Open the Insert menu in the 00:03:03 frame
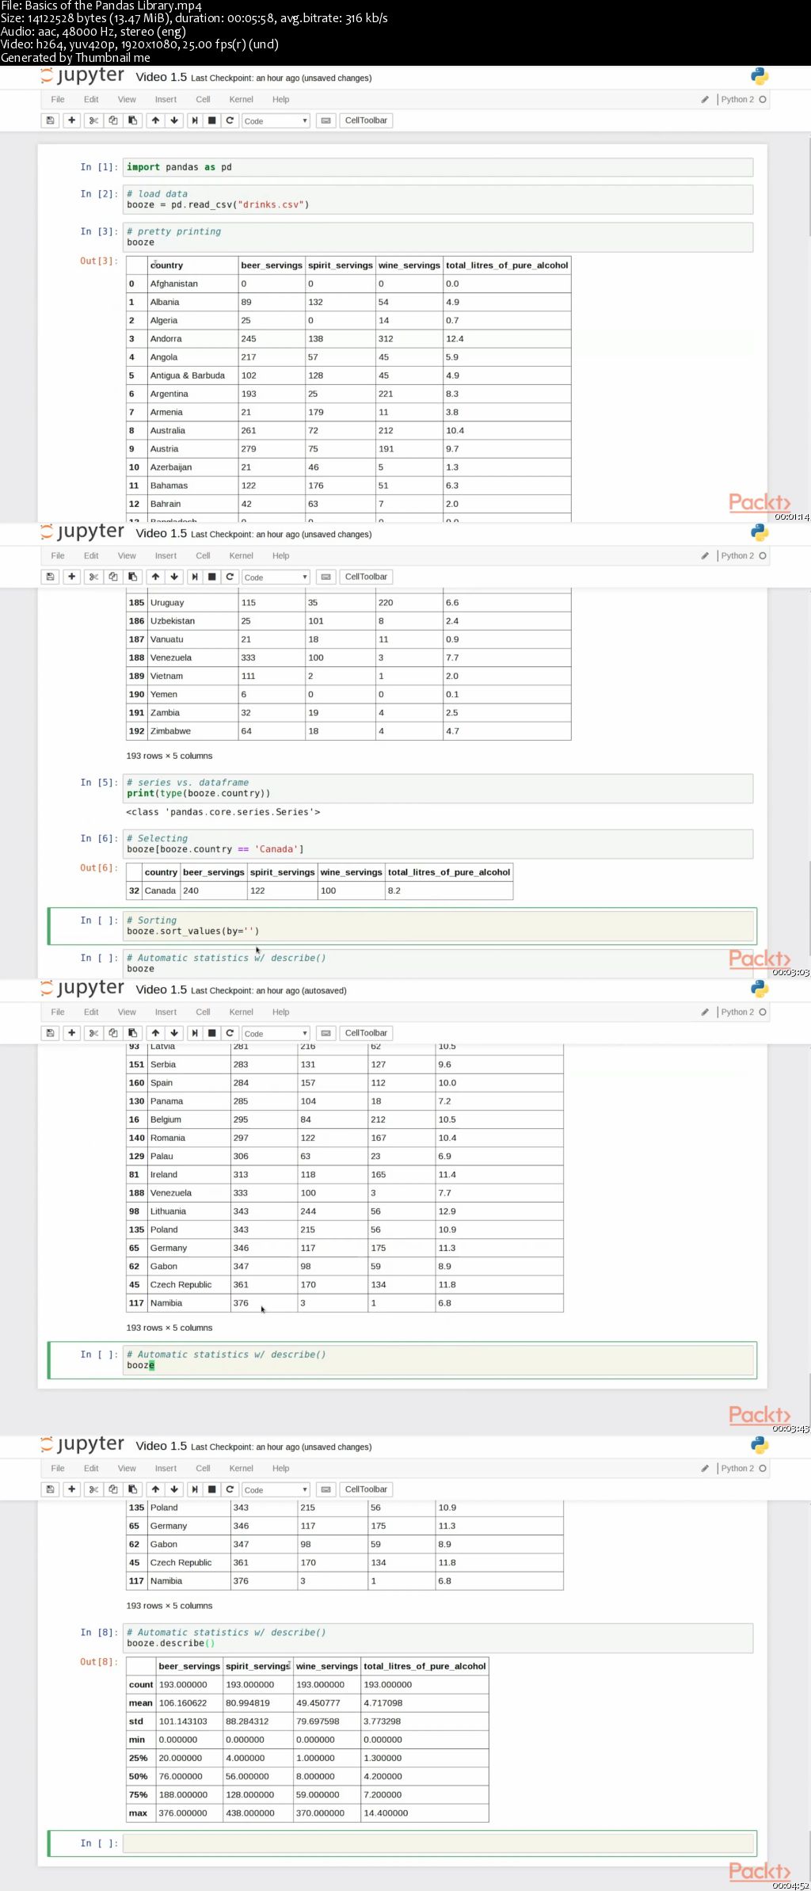This screenshot has height=1891, width=811. click(166, 556)
